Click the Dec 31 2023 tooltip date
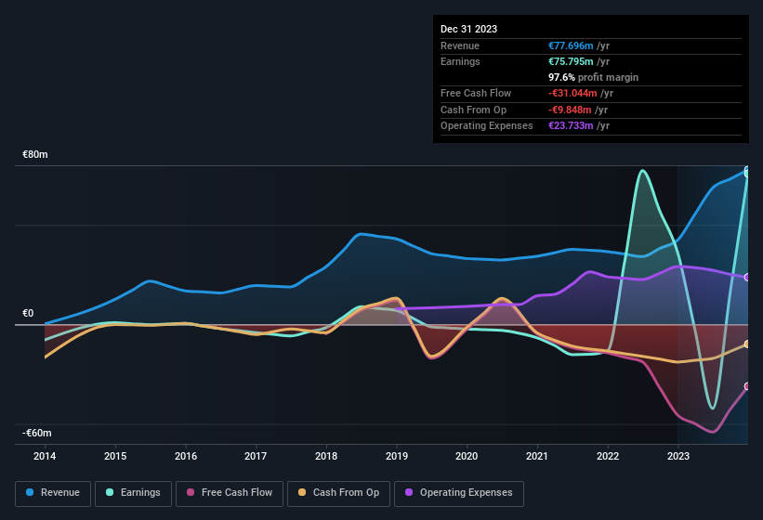The width and height of the screenshot is (763, 520). [x=468, y=29]
